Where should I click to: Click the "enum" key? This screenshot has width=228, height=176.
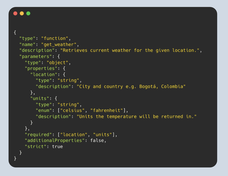[44, 111]
